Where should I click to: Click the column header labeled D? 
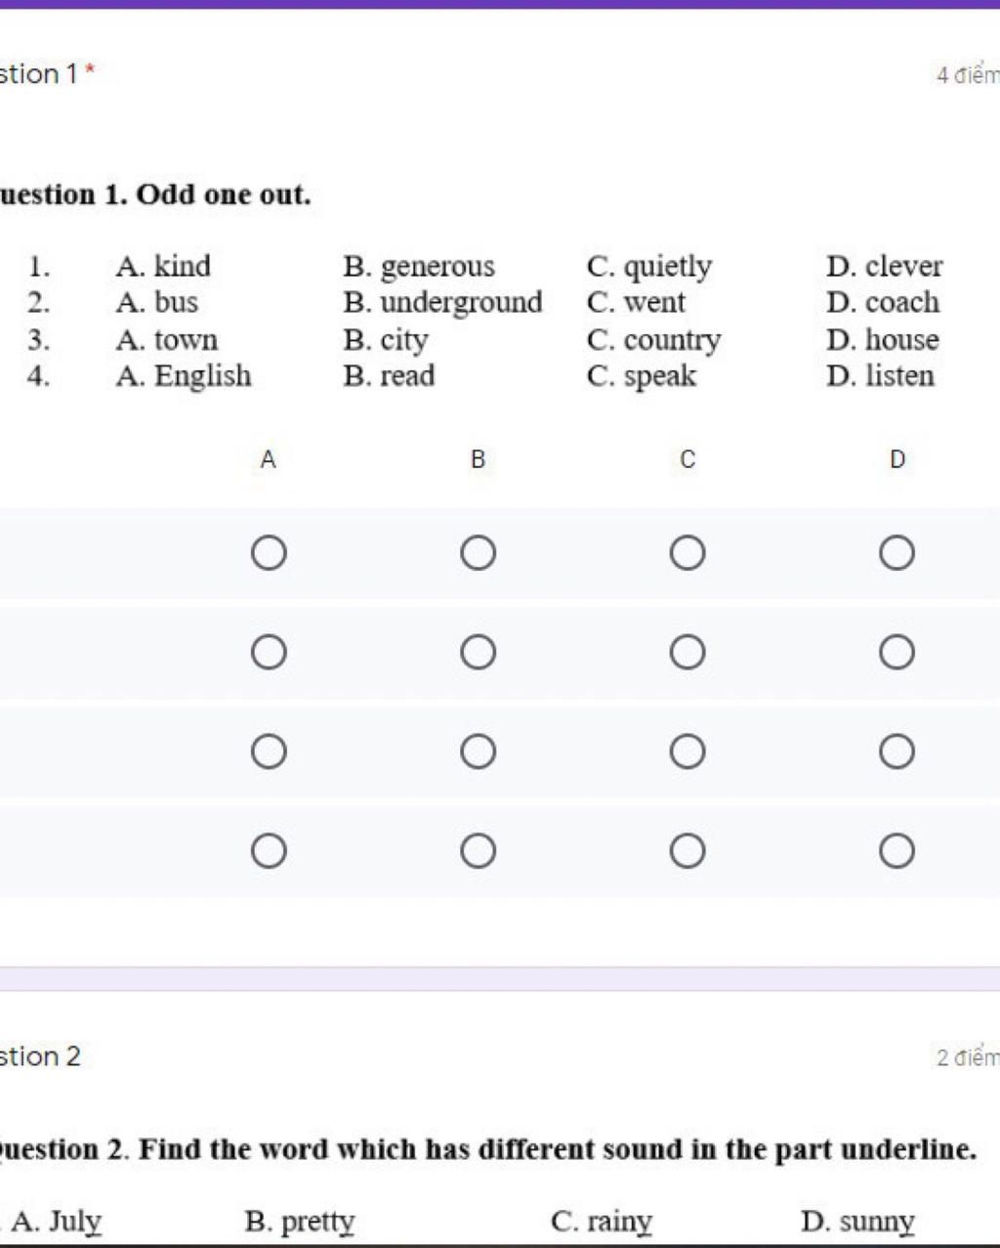(x=897, y=459)
